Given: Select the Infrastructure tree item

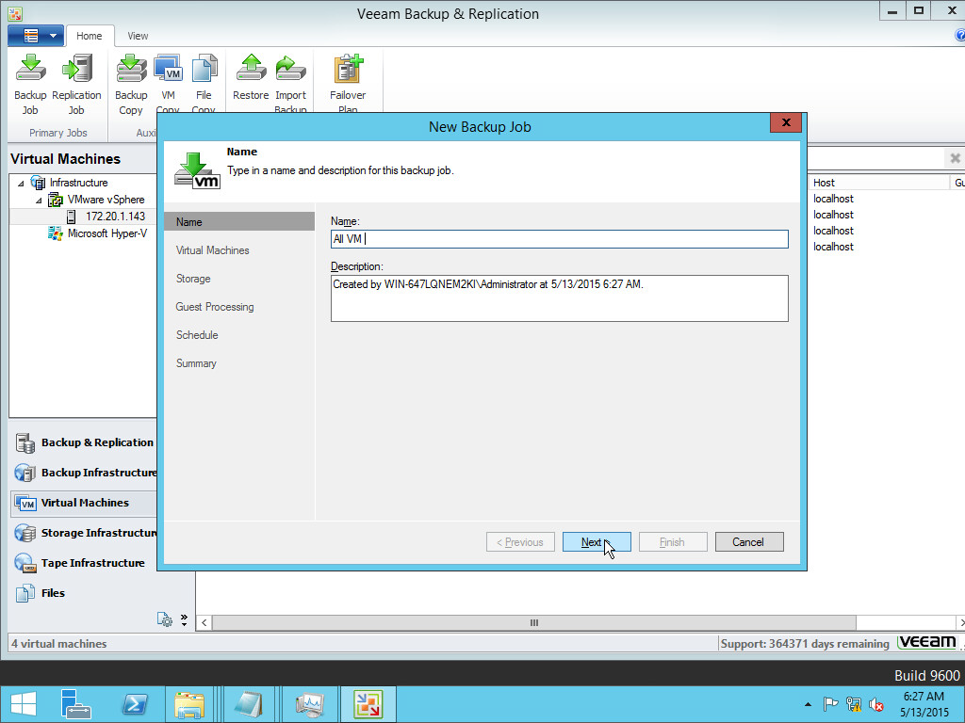Looking at the screenshot, I should click(79, 183).
